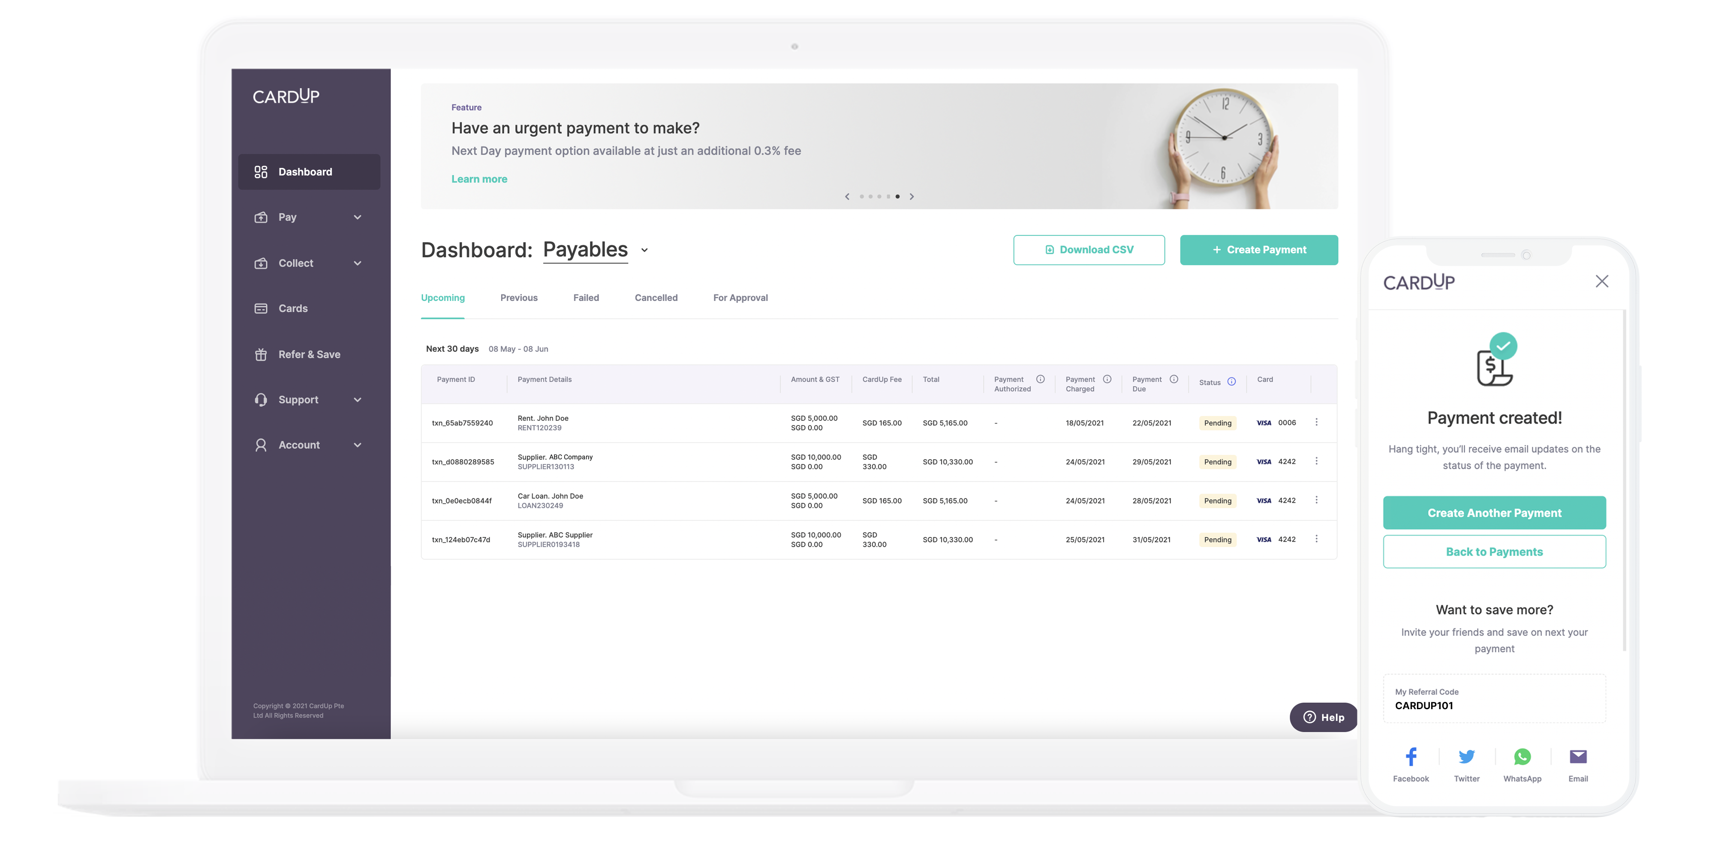Screen dimensions: 1715x857
Task: Click the Support headset icon
Action: [x=261, y=399]
